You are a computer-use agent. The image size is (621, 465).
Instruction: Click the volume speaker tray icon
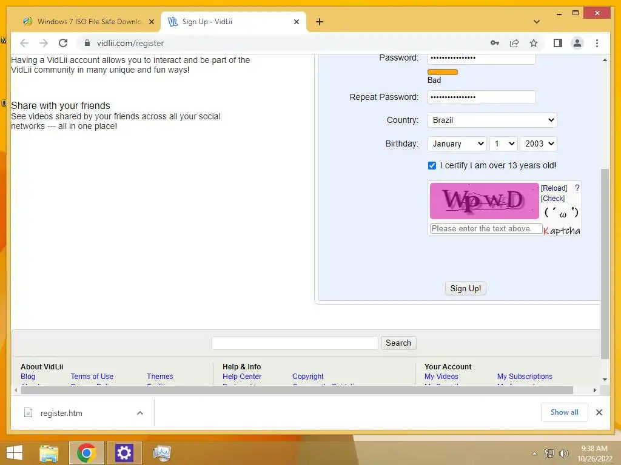coord(563,453)
